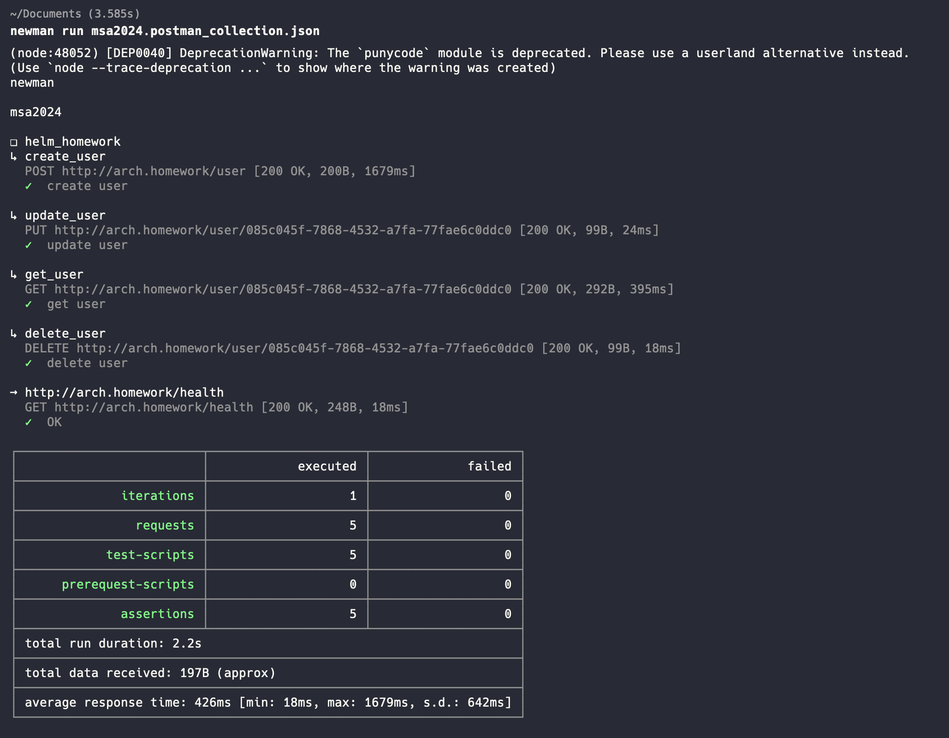Click the green checkmark beside delete user
The height and width of the screenshot is (738, 949).
(29, 363)
